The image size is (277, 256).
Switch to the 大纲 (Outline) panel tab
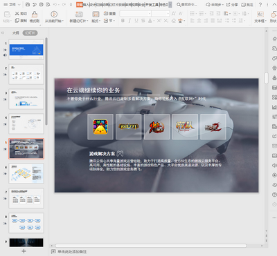pyautogui.click(x=16, y=33)
